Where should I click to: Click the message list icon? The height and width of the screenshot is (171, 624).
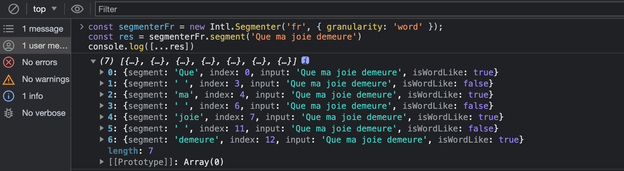[9, 29]
